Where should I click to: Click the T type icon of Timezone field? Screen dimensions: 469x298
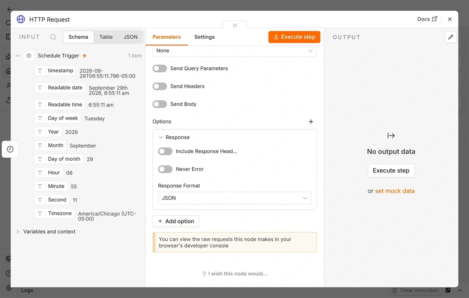point(40,213)
